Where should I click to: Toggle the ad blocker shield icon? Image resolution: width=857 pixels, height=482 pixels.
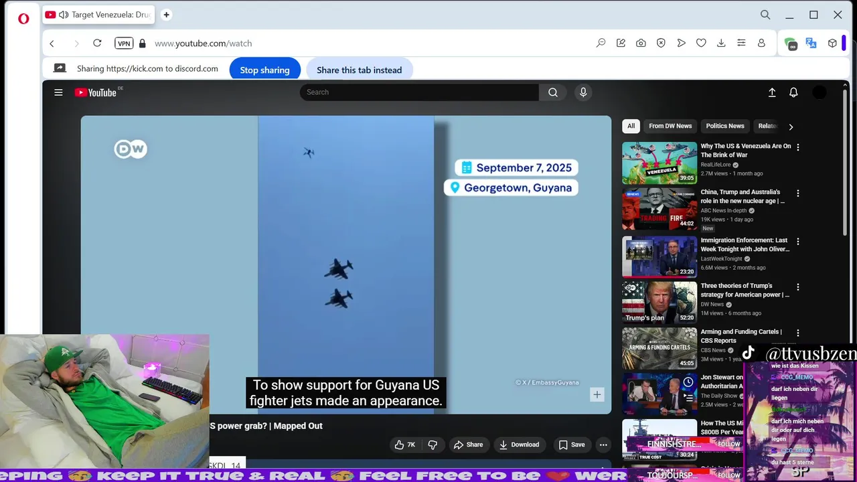(x=661, y=43)
